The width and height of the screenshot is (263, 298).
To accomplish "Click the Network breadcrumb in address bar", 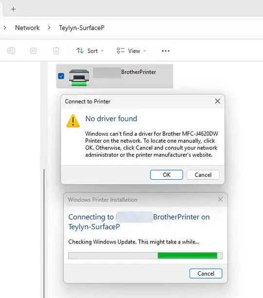I will pyautogui.click(x=27, y=28).
